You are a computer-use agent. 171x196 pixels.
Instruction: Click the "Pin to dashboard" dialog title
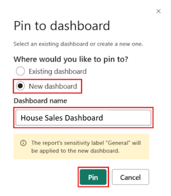62,26
